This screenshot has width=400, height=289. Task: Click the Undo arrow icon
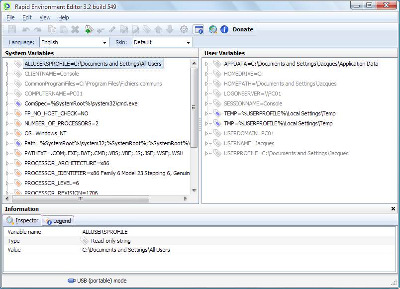click(x=26, y=29)
